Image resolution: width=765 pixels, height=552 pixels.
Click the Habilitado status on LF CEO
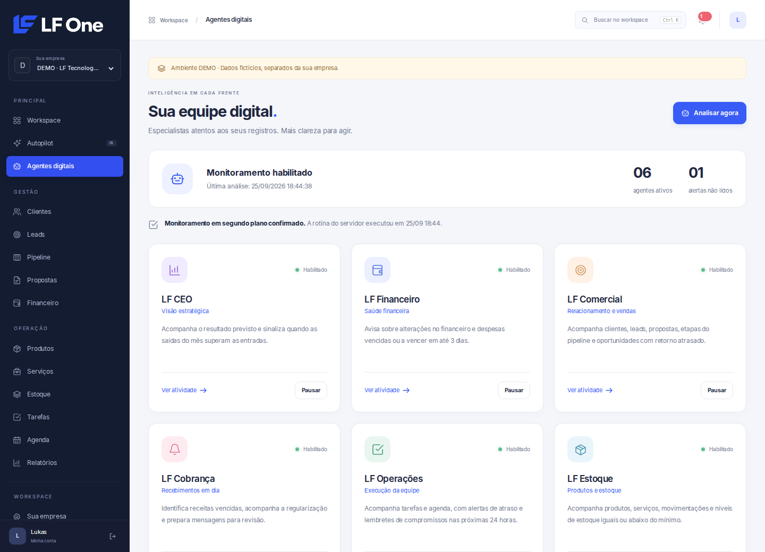pyautogui.click(x=311, y=270)
